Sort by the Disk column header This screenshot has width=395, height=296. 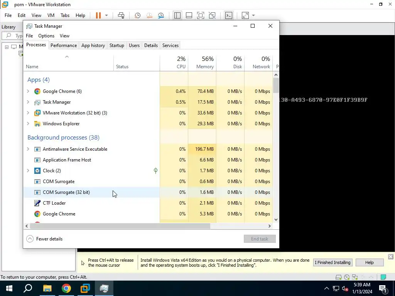click(231, 63)
